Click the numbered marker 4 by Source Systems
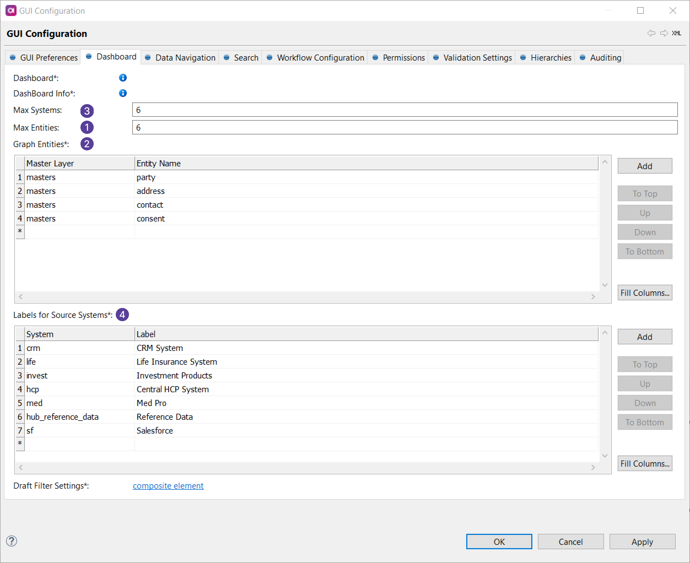This screenshot has height=563, width=690. point(122,315)
